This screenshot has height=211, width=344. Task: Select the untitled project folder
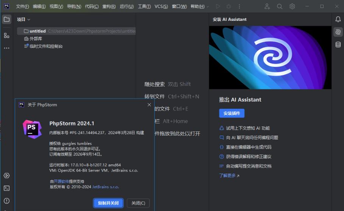pyautogui.click(x=37, y=31)
